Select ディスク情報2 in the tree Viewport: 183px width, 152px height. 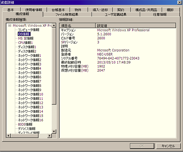(27, 51)
